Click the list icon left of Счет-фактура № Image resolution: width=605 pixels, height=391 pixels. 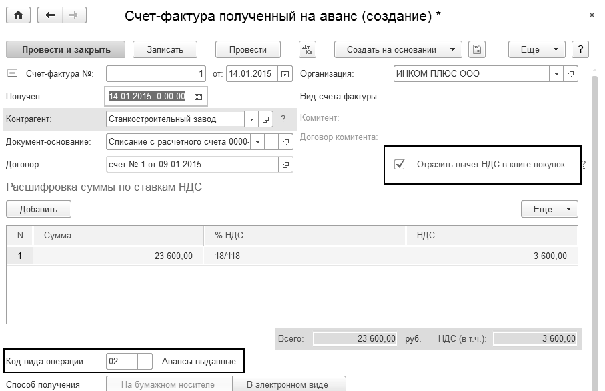pos(13,73)
